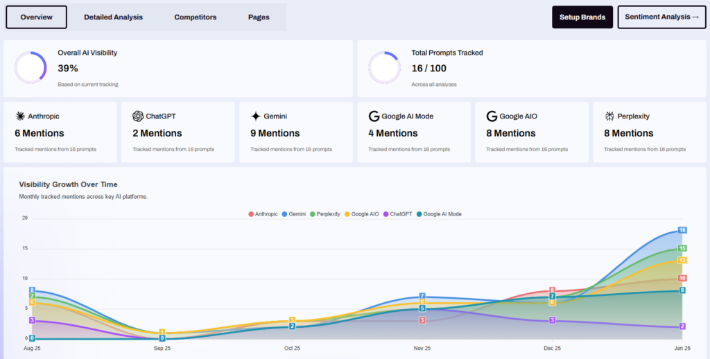Click the Google AI Mode logo

[374, 116]
